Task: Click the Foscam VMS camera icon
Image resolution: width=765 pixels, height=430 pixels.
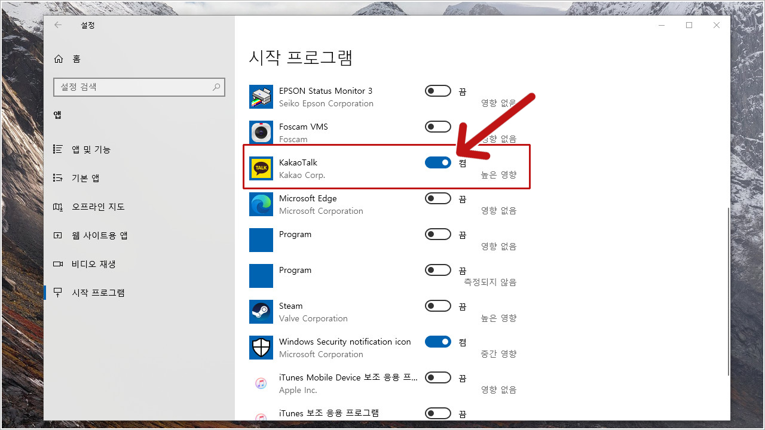Action: [x=261, y=133]
